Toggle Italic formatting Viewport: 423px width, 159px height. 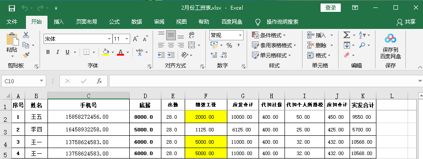[58, 52]
